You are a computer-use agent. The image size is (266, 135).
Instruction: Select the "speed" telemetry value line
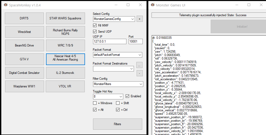(171, 114)
